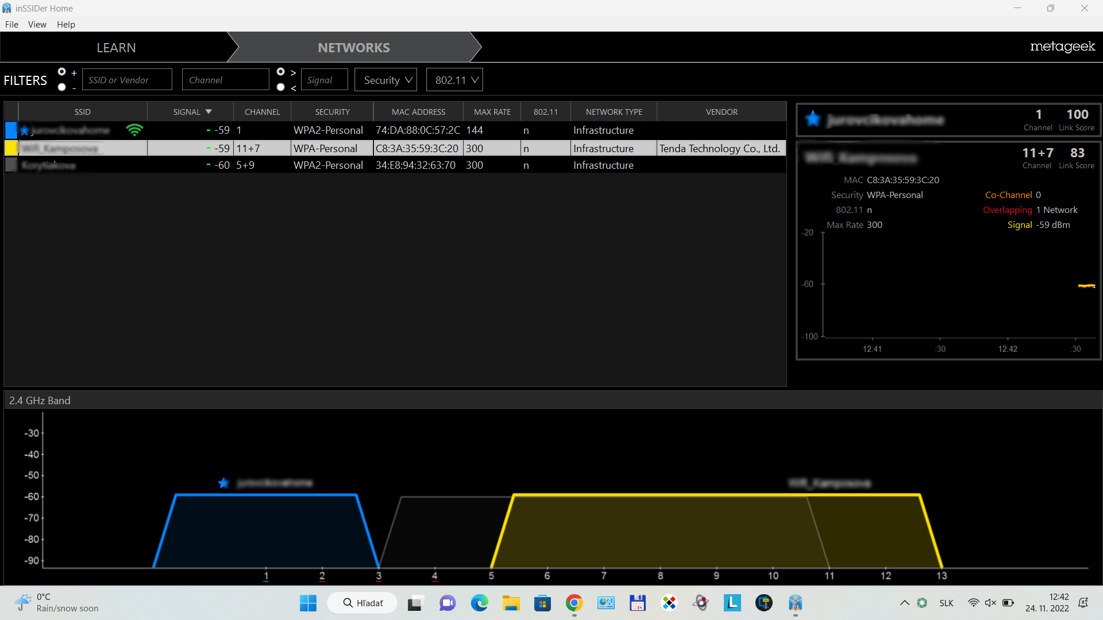Expand the 802.11 filter dropdown

455,80
